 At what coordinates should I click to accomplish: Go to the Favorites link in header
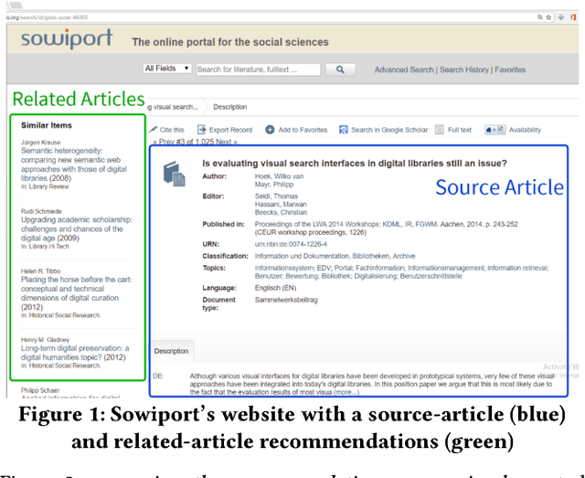(x=510, y=69)
